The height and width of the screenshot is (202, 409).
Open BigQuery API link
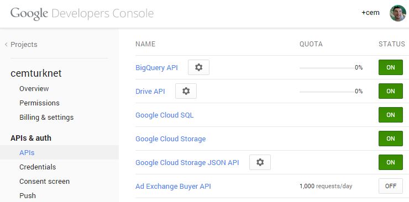tap(156, 68)
